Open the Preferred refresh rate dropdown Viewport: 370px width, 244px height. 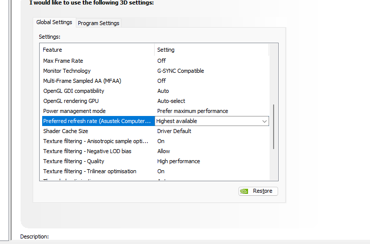264,121
